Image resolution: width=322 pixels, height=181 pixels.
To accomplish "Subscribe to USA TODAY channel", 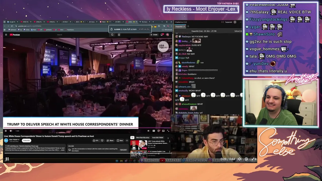I will tap(26, 141).
